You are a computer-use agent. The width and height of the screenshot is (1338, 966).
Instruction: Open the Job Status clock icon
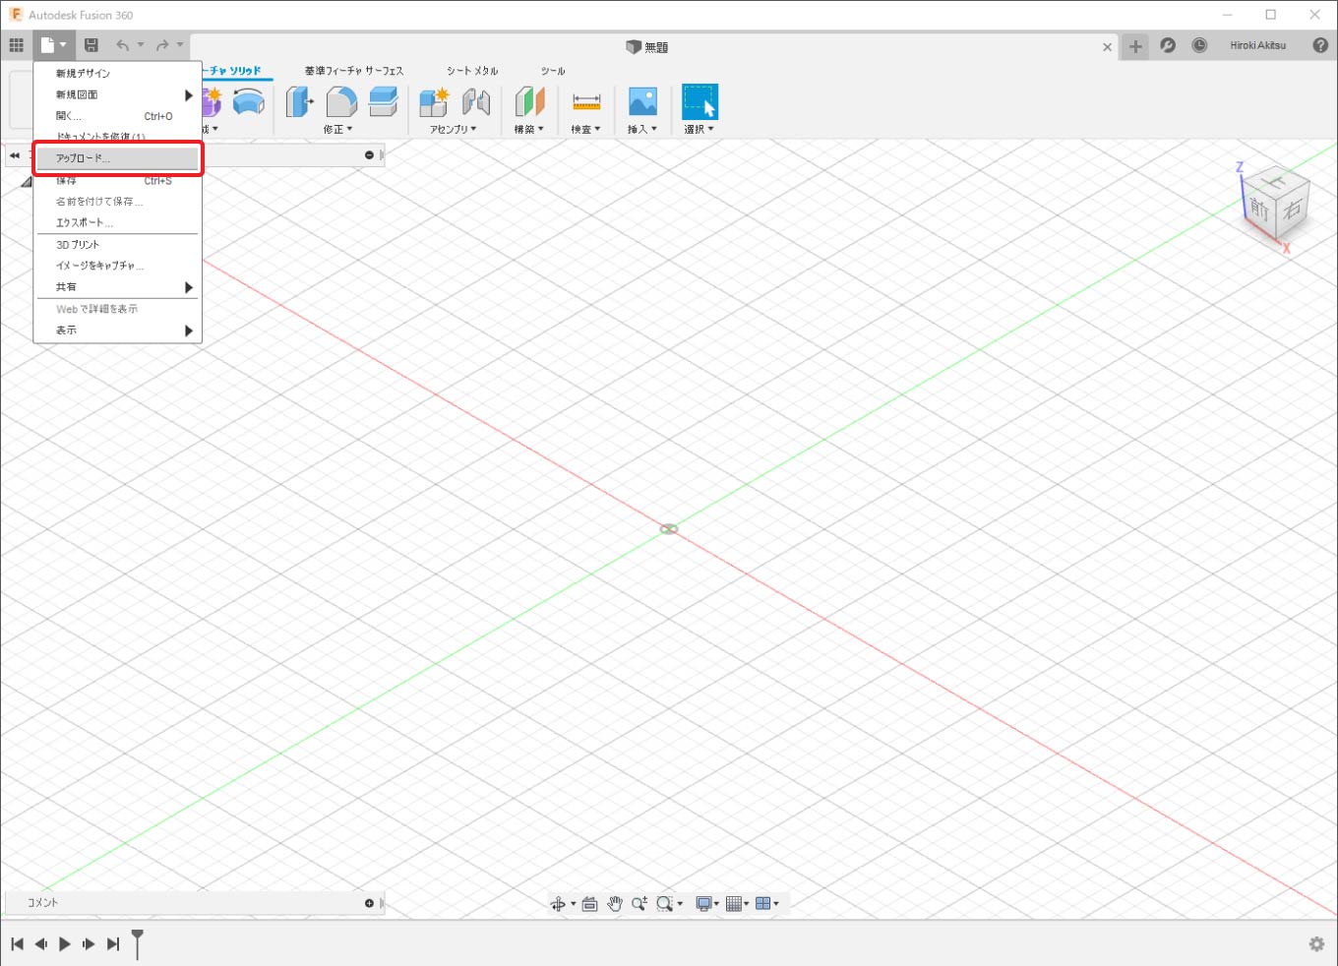(x=1199, y=45)
